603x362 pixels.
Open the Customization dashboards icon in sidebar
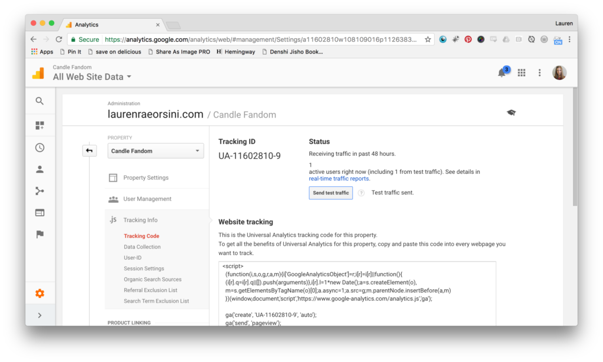(39, 126)
